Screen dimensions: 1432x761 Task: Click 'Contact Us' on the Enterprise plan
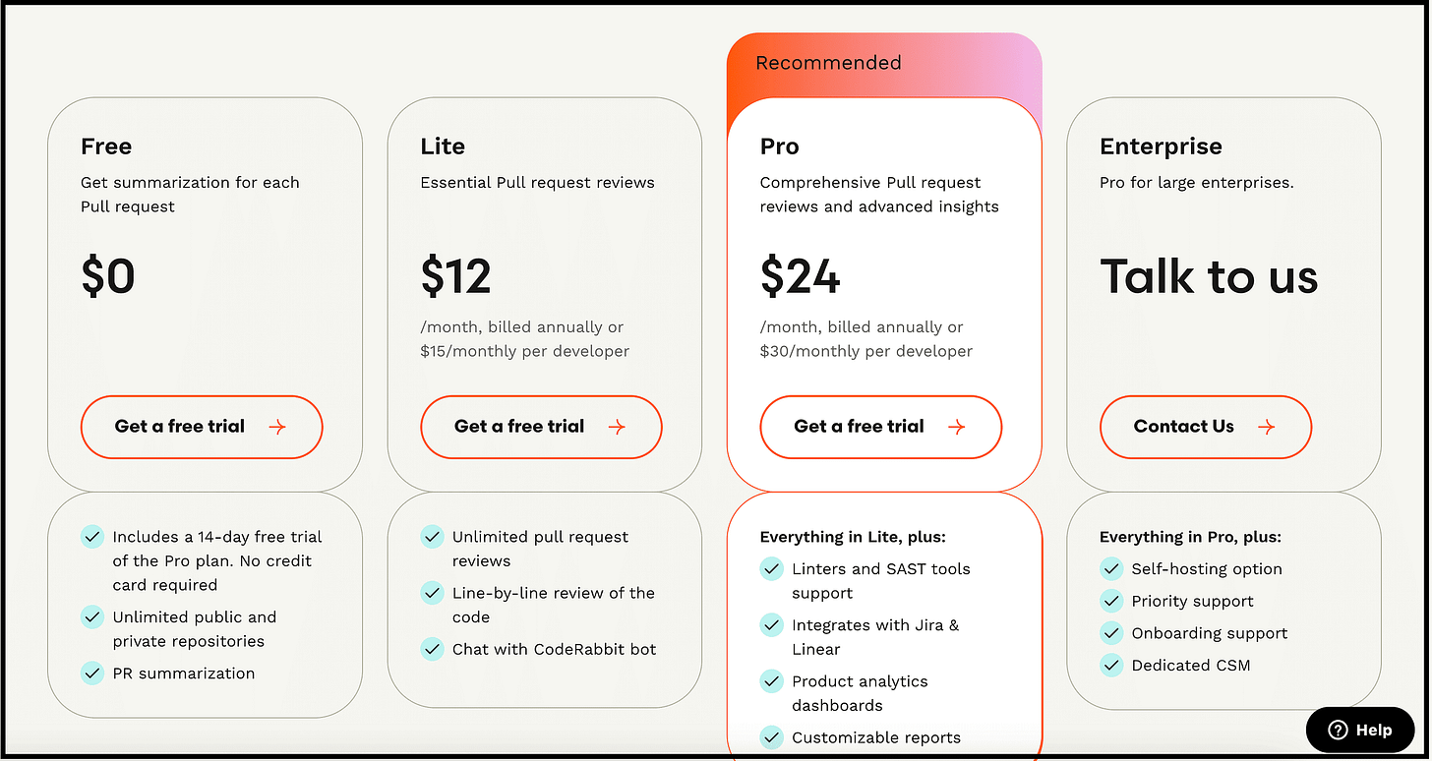1183,427
